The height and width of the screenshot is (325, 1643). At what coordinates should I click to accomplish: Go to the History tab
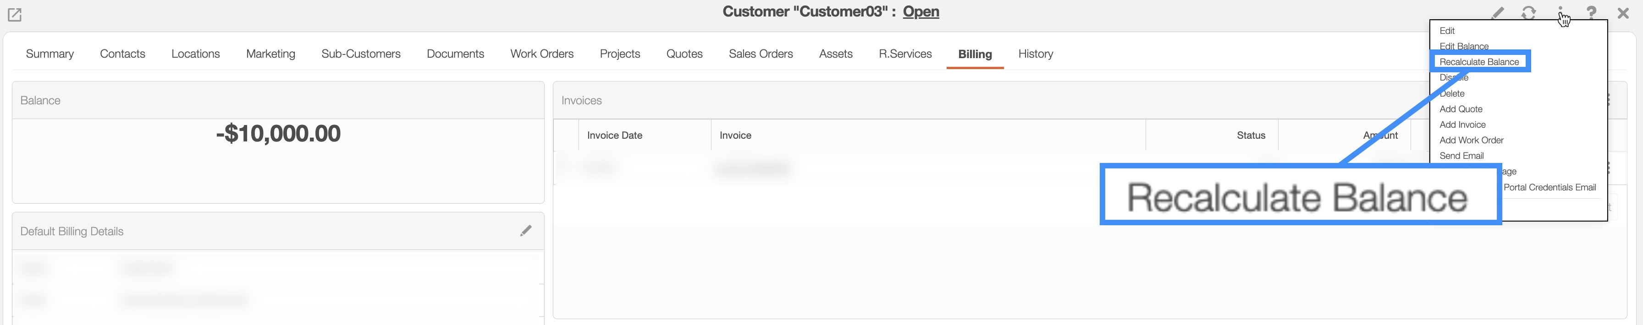(1035, 54)
